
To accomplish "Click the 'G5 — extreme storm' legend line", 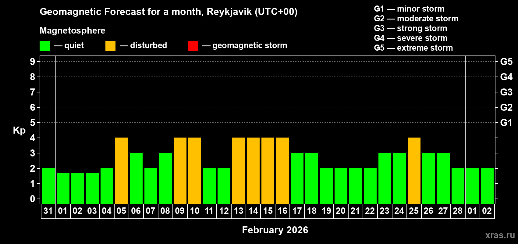I will coord(413,48).
